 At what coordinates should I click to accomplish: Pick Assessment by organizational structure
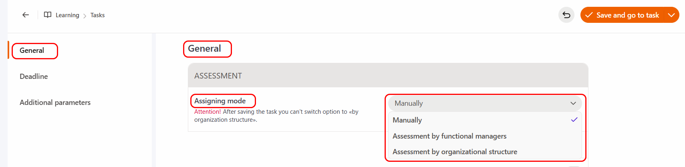[x=455, y=152]
